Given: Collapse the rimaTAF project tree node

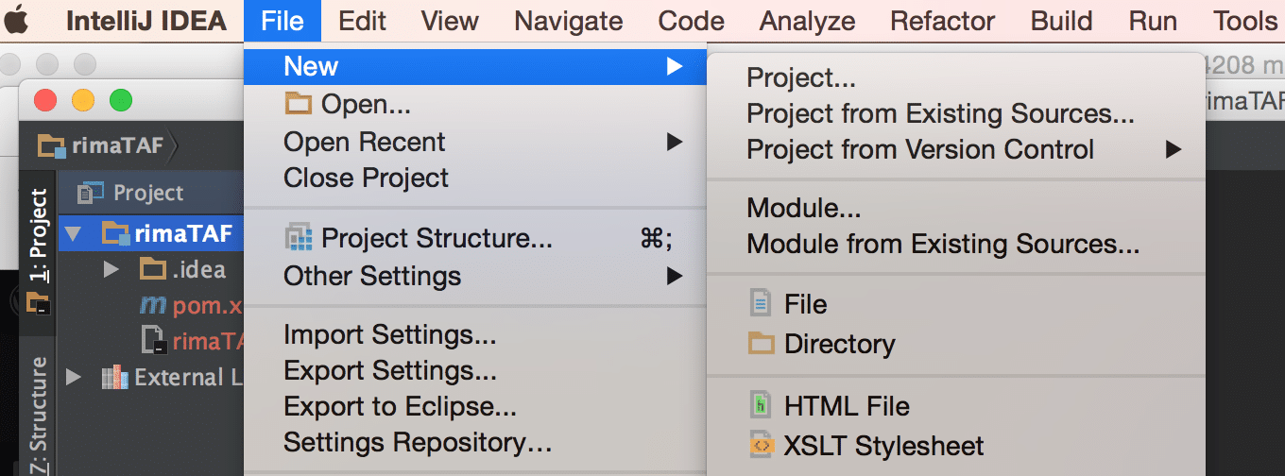Looking at the screenshot, I should click(x=74, y=232).
